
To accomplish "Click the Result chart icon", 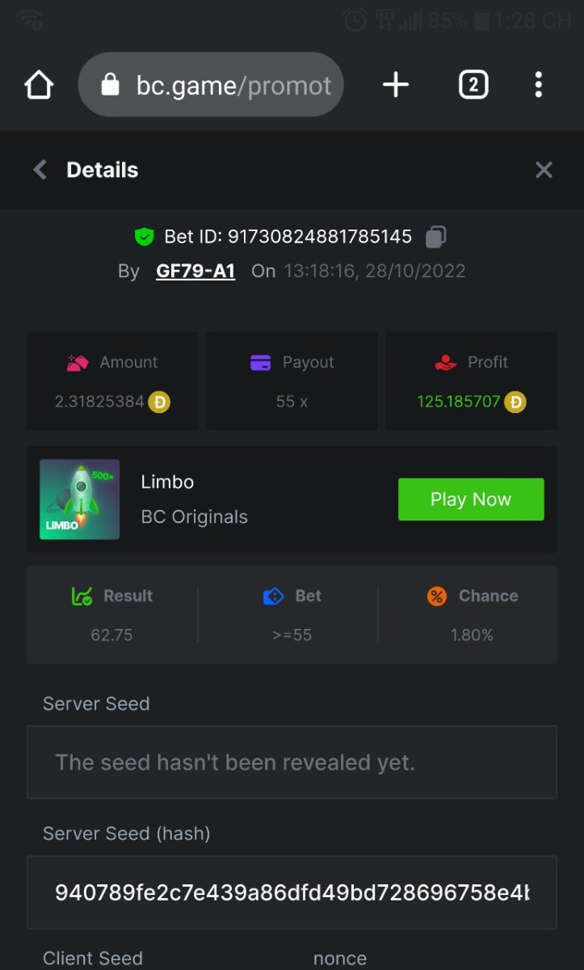I will click(x=82, y=597).
